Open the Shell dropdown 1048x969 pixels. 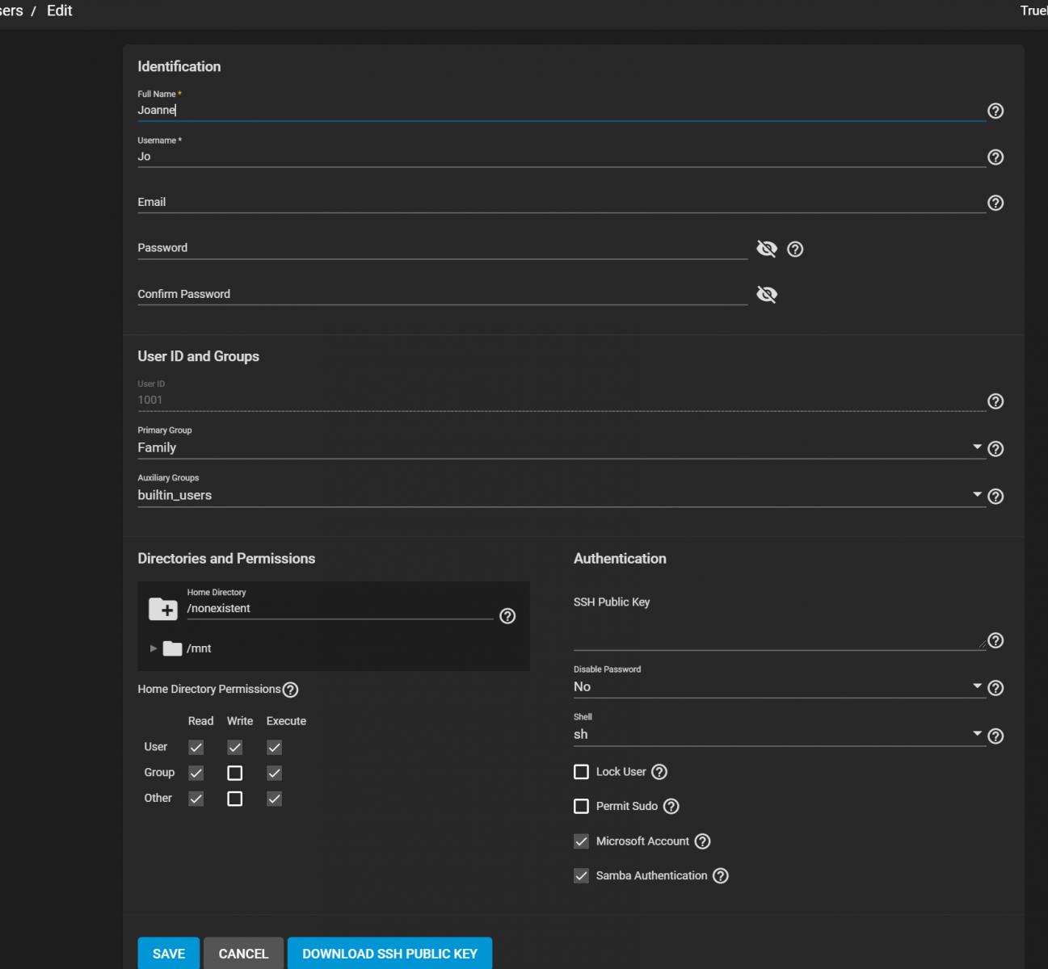(779, 734)
